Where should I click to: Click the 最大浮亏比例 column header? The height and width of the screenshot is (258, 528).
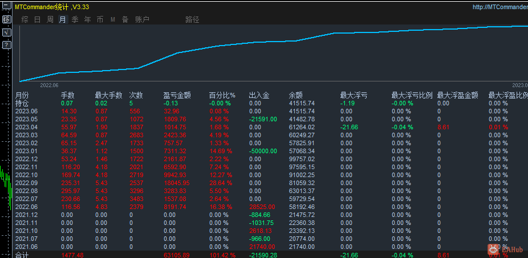tap(412, 96)
